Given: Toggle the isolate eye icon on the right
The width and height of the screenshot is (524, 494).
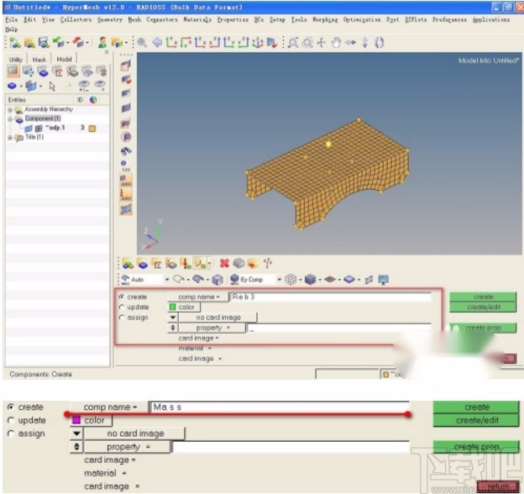Looking at the screenshot, I should click(100, 85).
